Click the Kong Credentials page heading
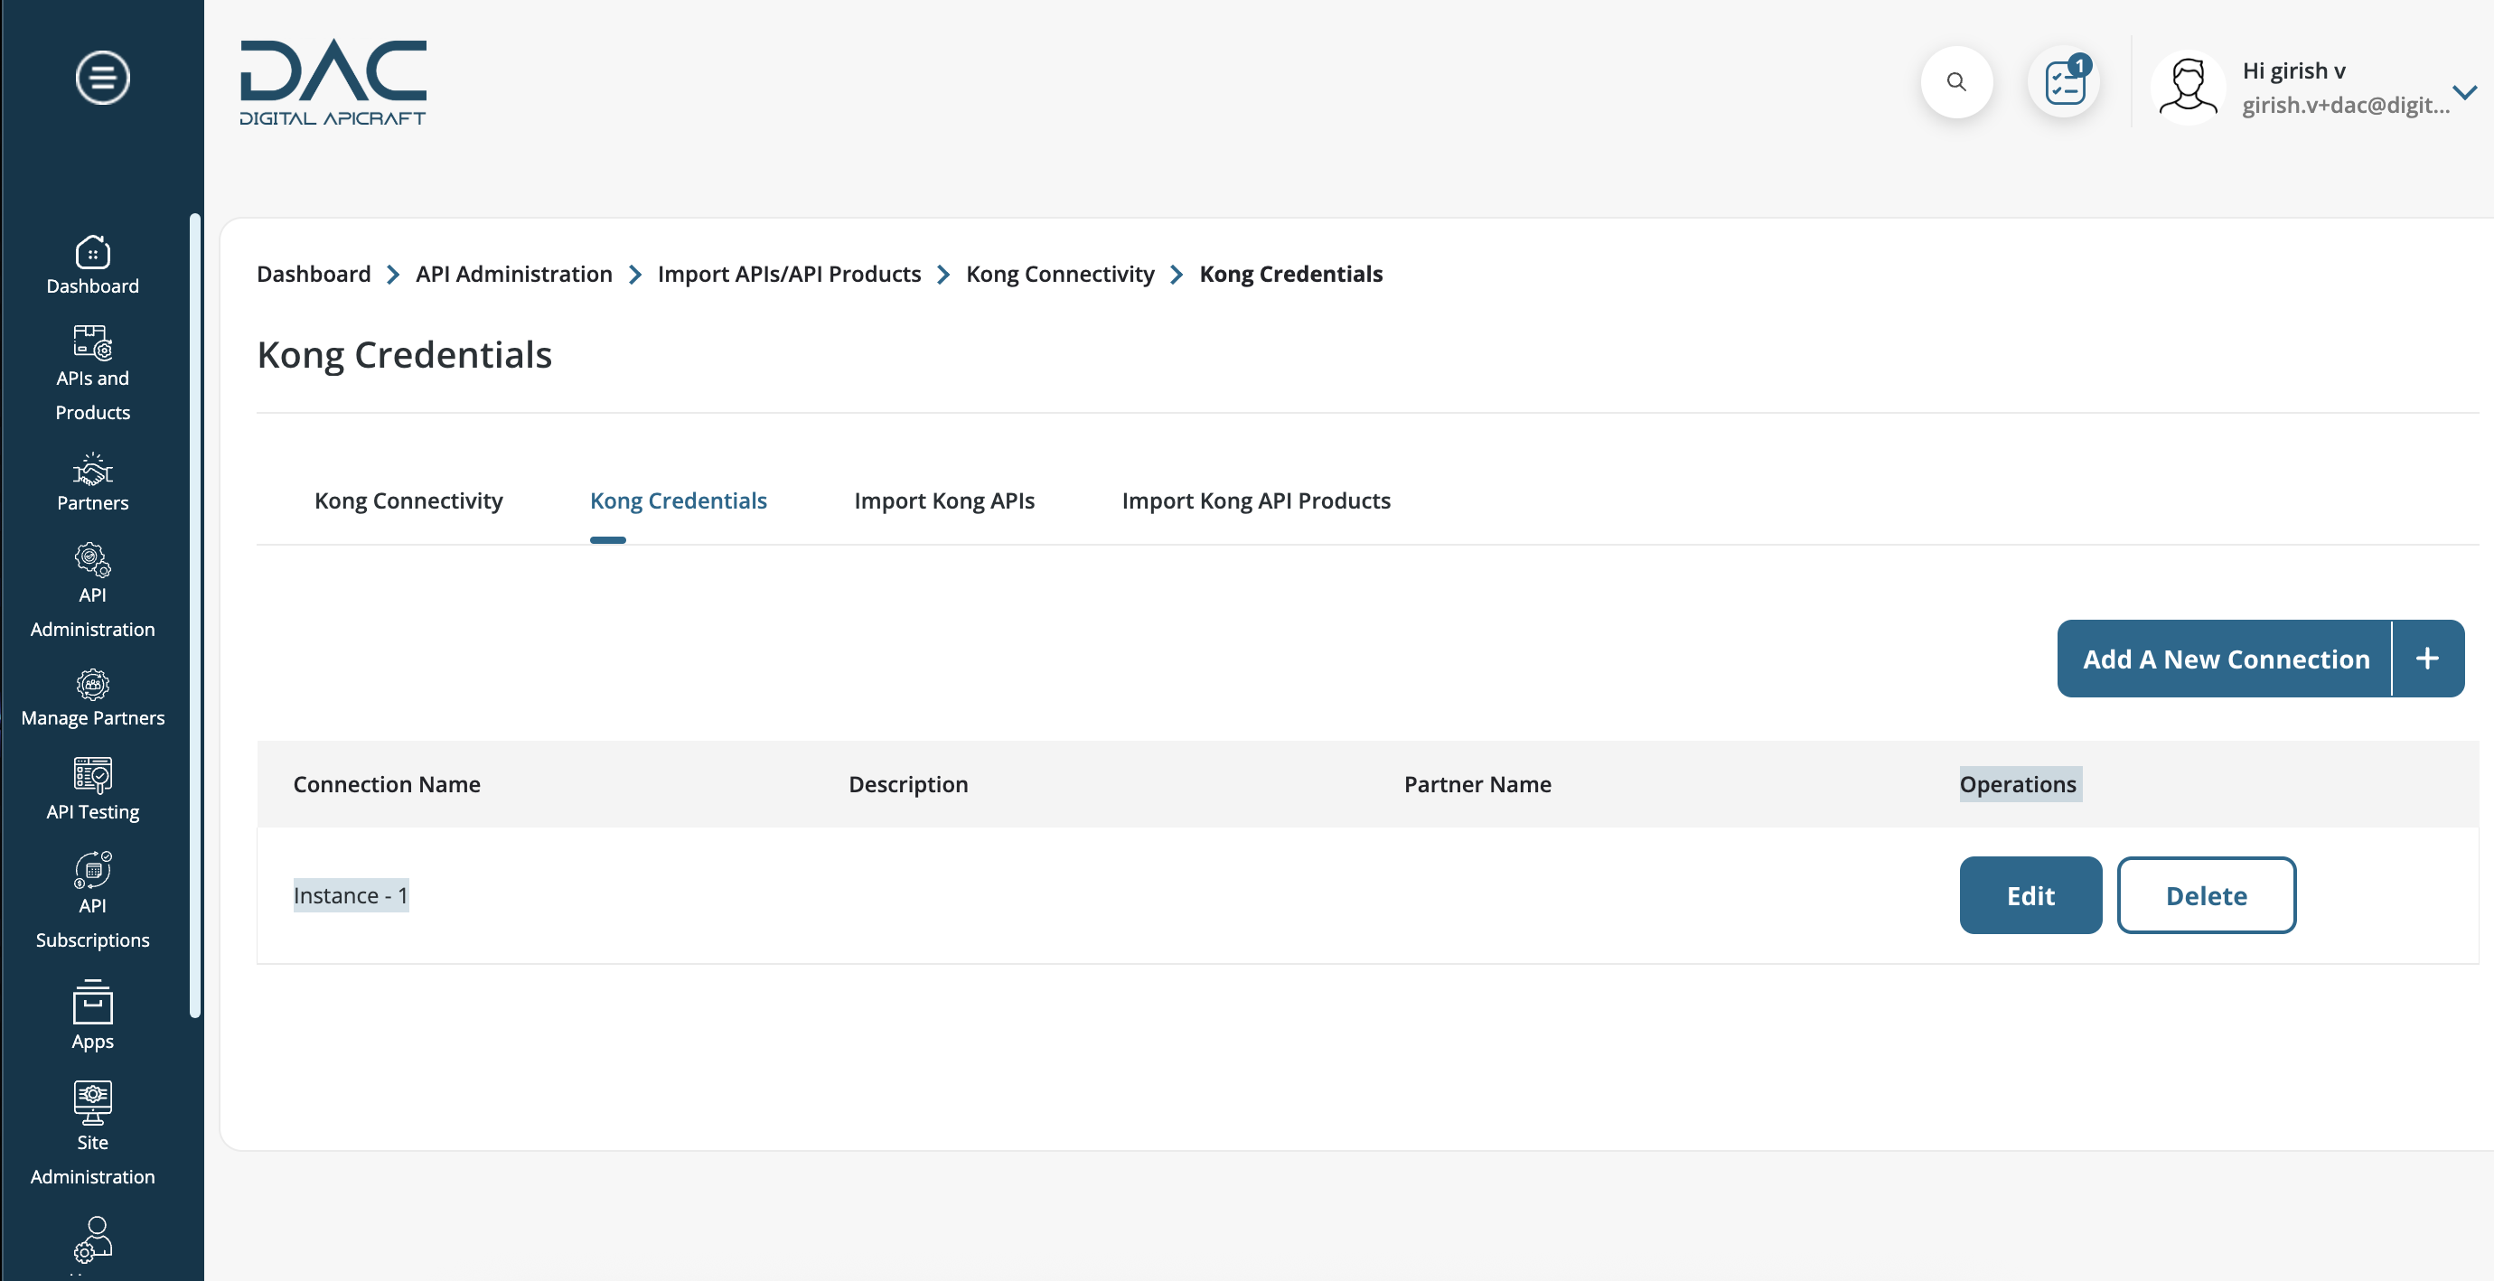2494x1281 pixels. [x=404, y=355]
